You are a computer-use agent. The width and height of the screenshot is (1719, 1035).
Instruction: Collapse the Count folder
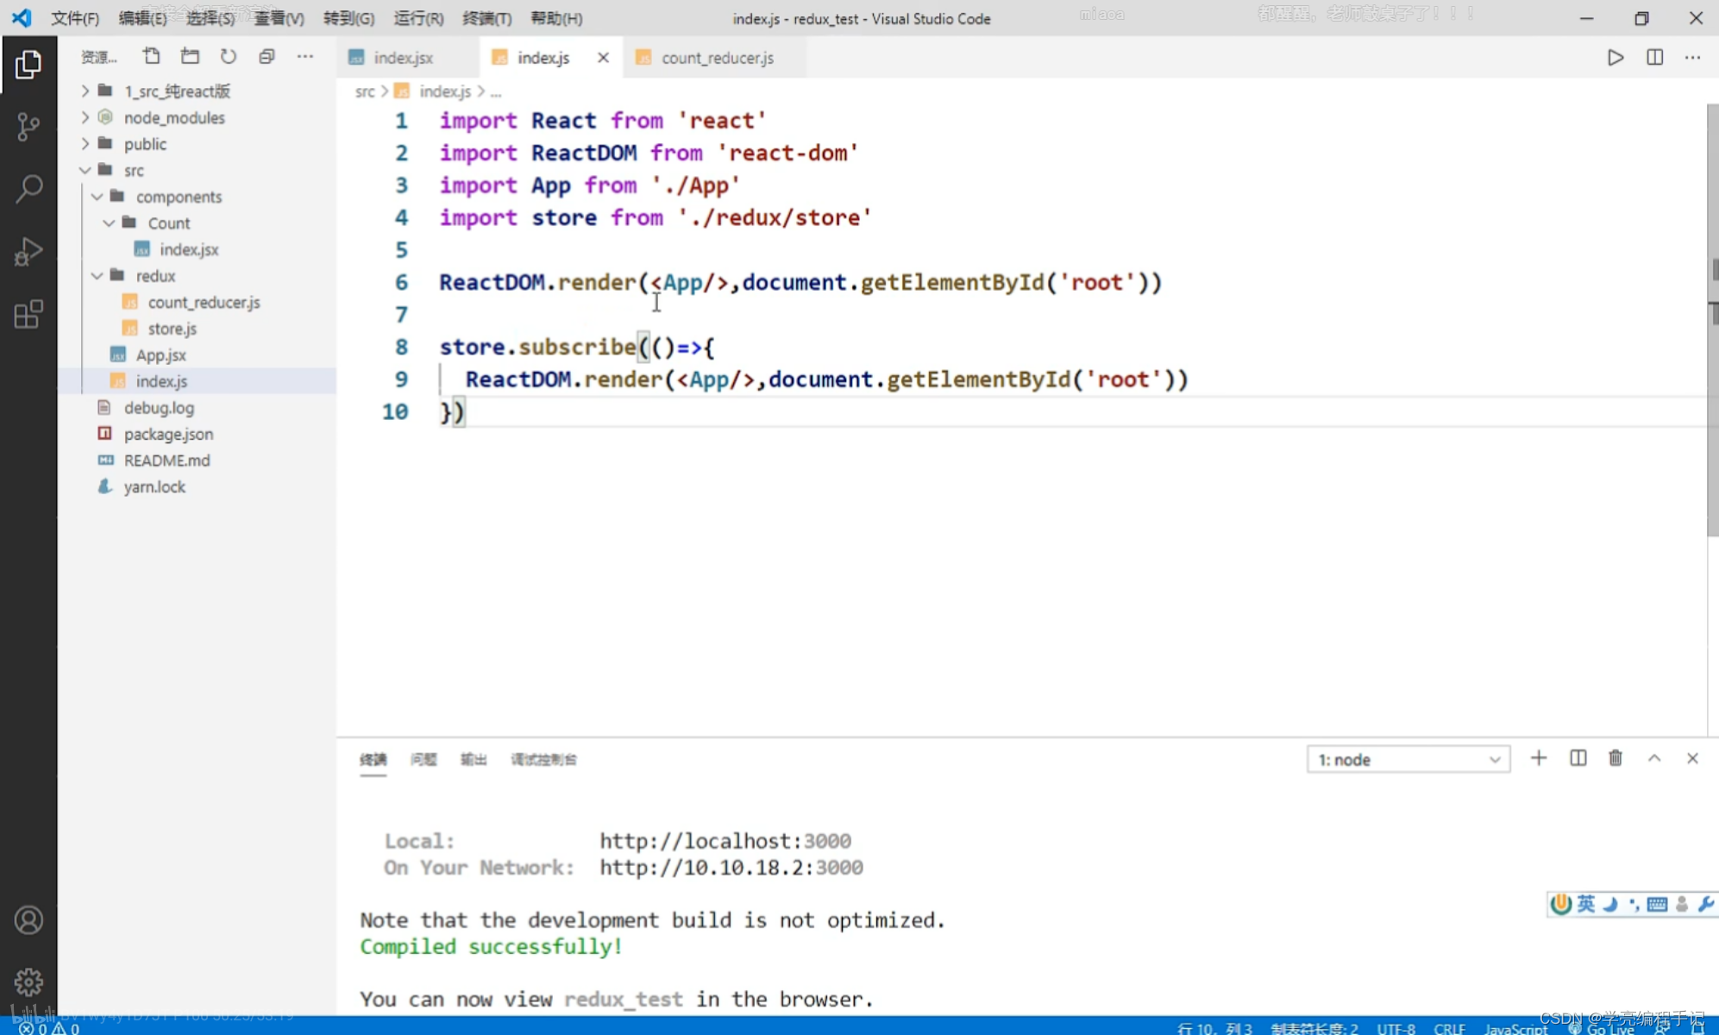197,223
